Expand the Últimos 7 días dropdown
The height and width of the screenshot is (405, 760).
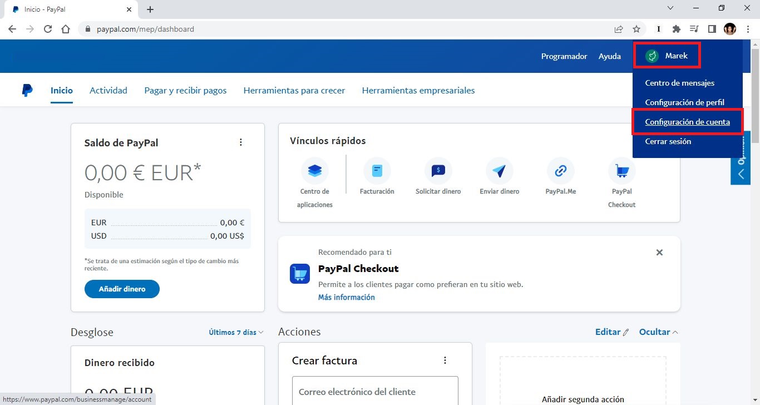point(236,332)
